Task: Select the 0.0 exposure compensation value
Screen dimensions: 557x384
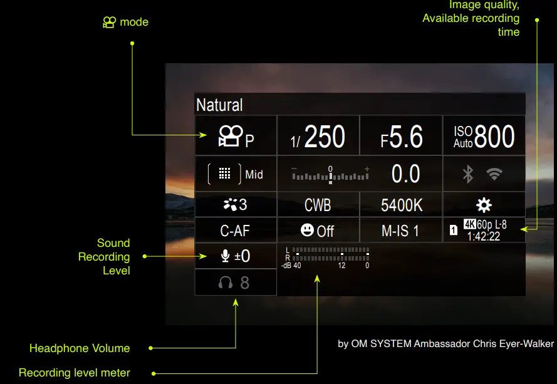Action: 405,174
